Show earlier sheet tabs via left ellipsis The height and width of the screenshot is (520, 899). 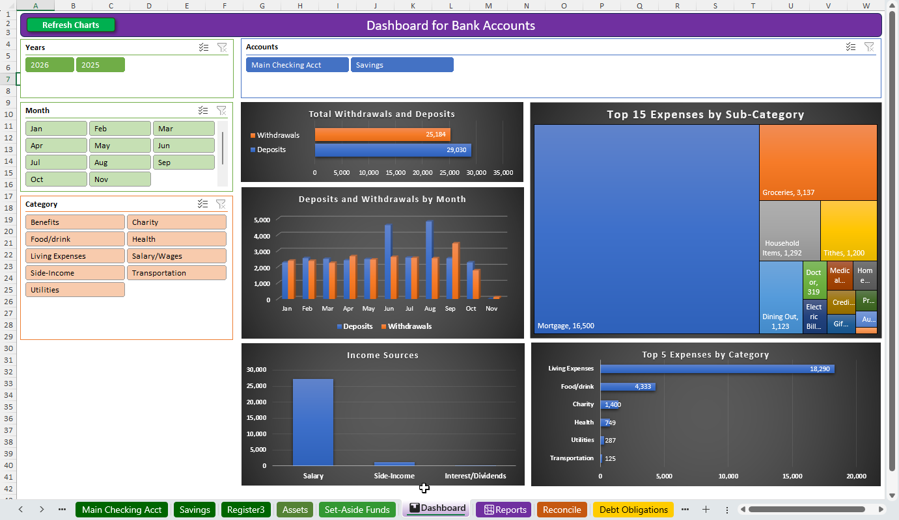click(x=62, y=510)
